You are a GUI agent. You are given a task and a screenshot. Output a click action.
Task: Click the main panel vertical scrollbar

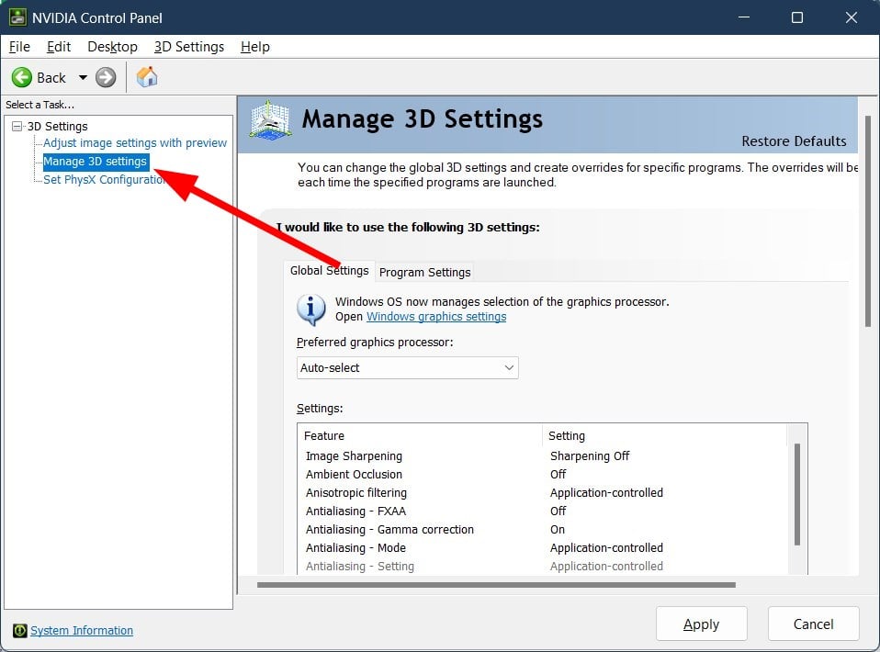868,221
